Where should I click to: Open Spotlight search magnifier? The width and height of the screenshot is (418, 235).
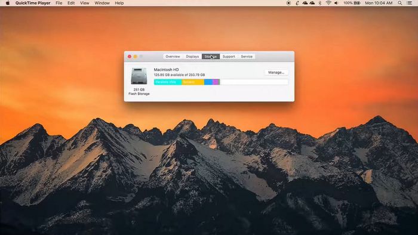point(400,3)
